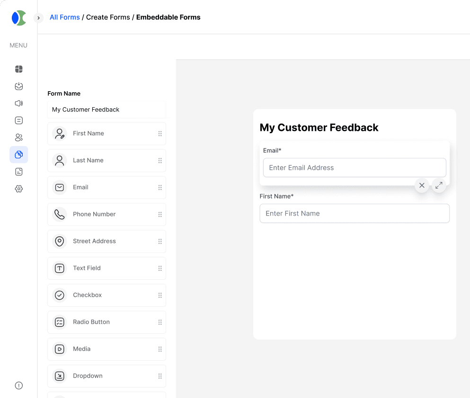The image size is (470, 398).
Task: Click the My Customer Feedback preview heading
Action: [x=319, y=128]
